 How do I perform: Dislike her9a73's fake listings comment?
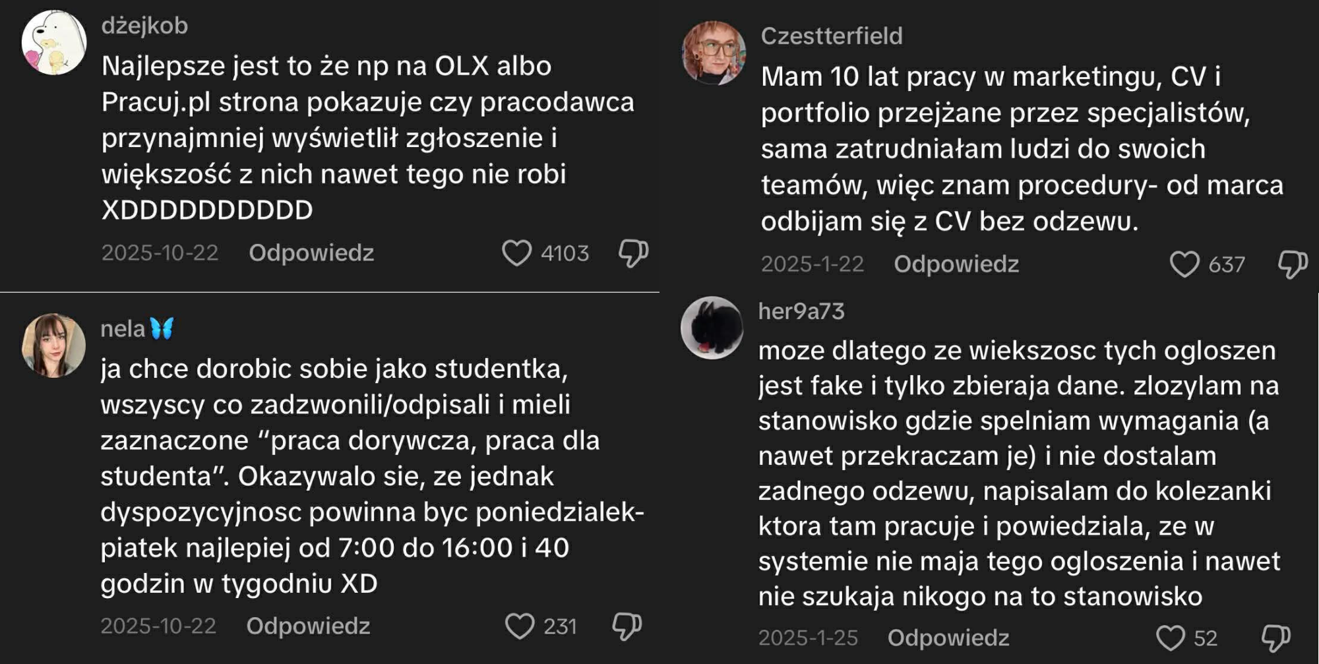coord(1275,638)
